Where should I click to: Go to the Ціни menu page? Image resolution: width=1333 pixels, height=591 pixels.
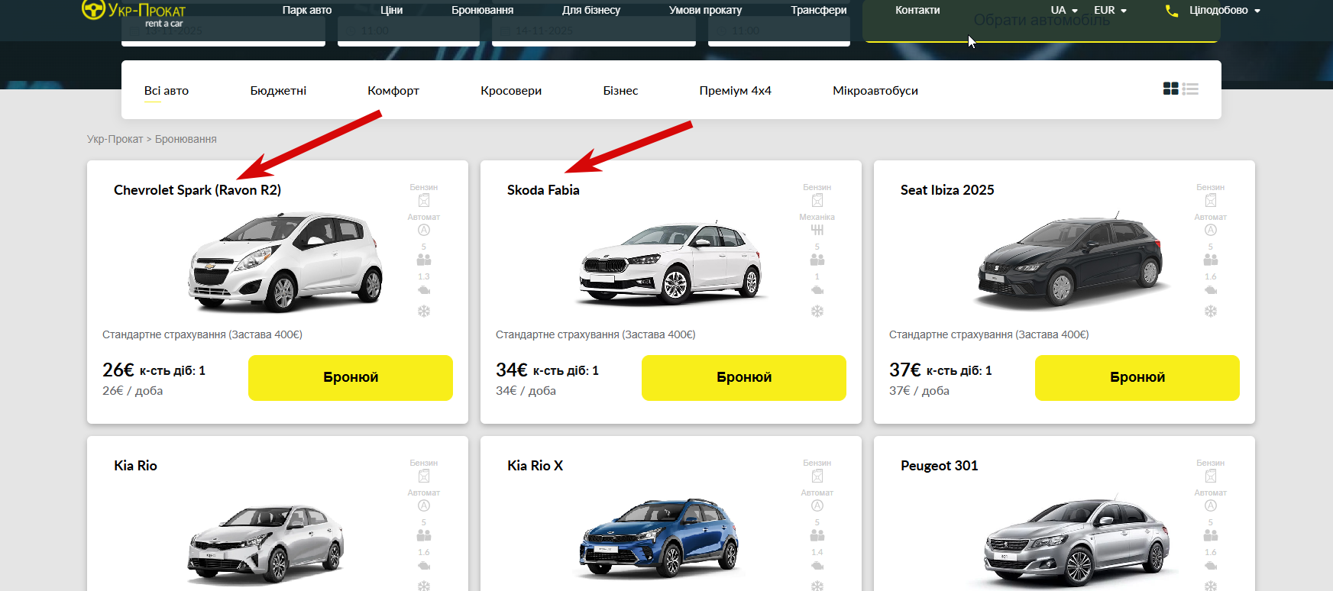click(392, 10)
